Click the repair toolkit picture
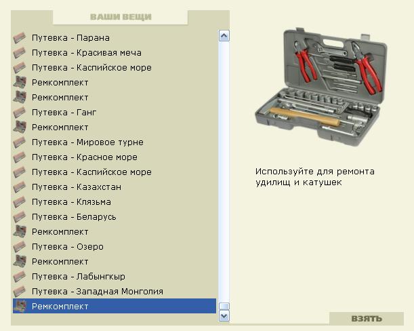The image size is (414, 331). click(320, 87)
